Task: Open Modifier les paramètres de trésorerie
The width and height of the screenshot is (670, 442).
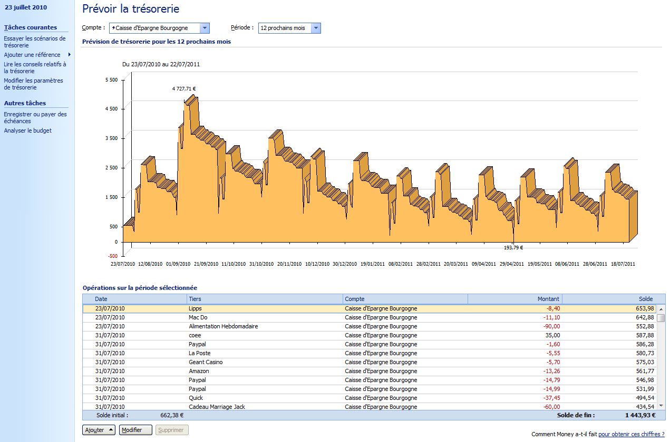Action: coord(33,84)
